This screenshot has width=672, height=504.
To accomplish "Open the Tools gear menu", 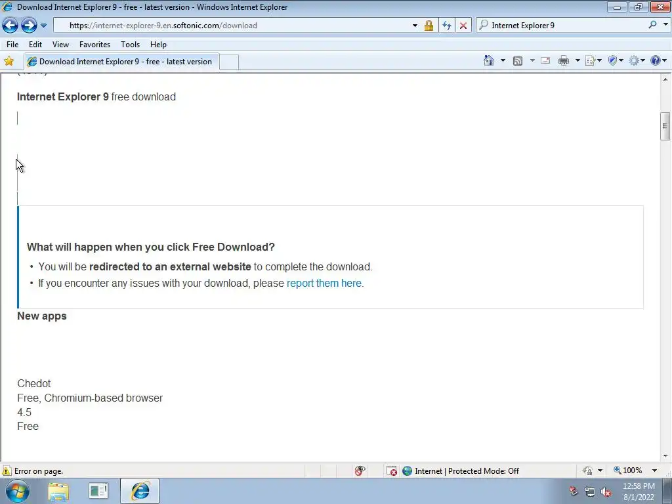I will [637, 61].
